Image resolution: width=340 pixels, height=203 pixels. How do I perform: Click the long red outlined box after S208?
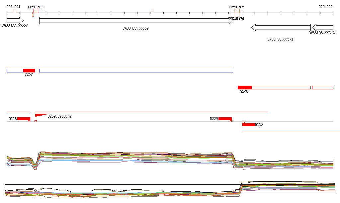pyautogui.click(x=281, y=87)
